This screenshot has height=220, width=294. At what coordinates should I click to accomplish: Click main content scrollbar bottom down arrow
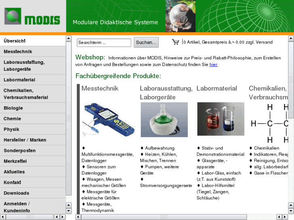click(291, 211)
